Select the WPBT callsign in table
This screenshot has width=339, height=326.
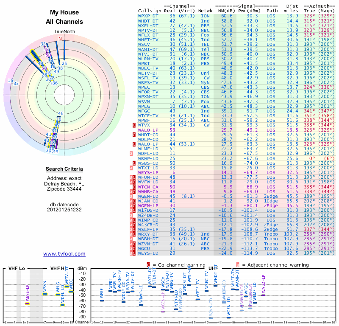144,64
